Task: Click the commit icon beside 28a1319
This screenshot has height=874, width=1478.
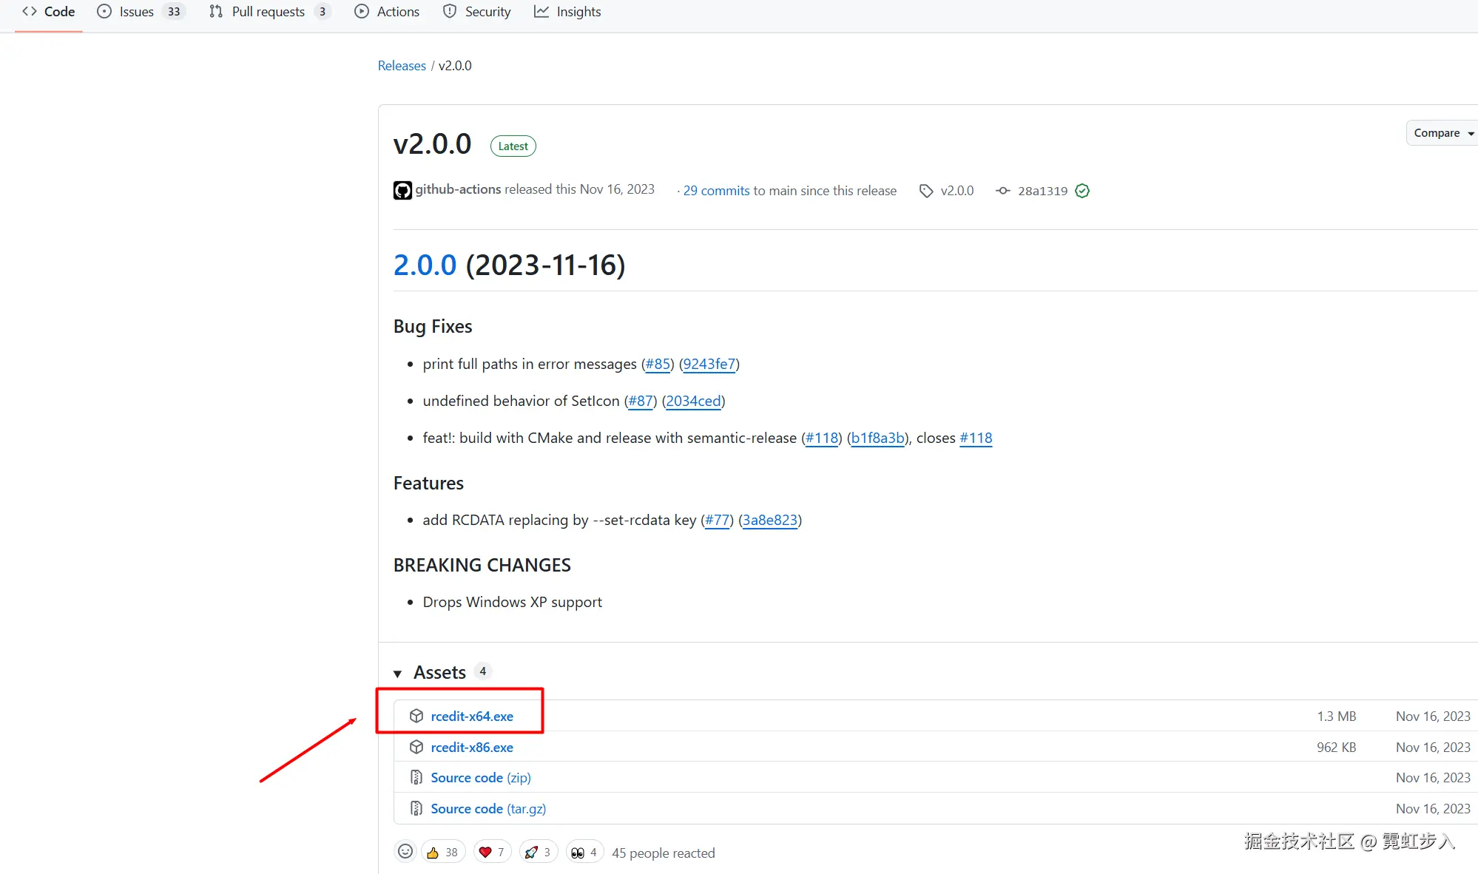Action: tap(1003, 191)
